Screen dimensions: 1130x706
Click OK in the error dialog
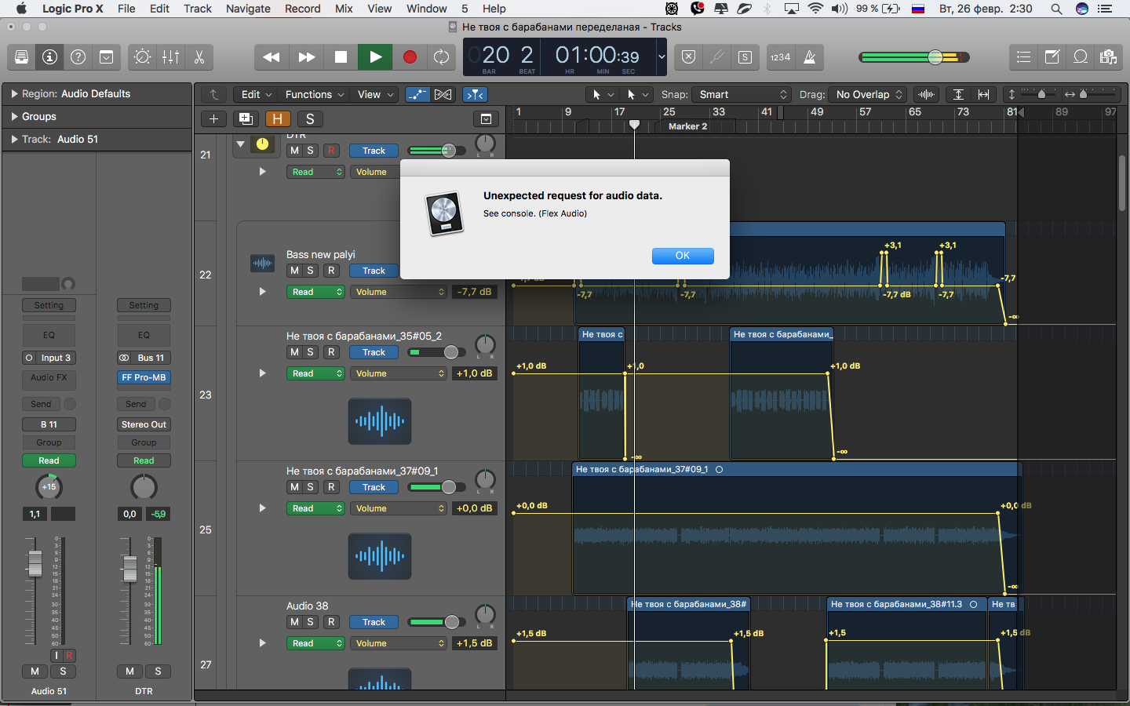(683, 256)
